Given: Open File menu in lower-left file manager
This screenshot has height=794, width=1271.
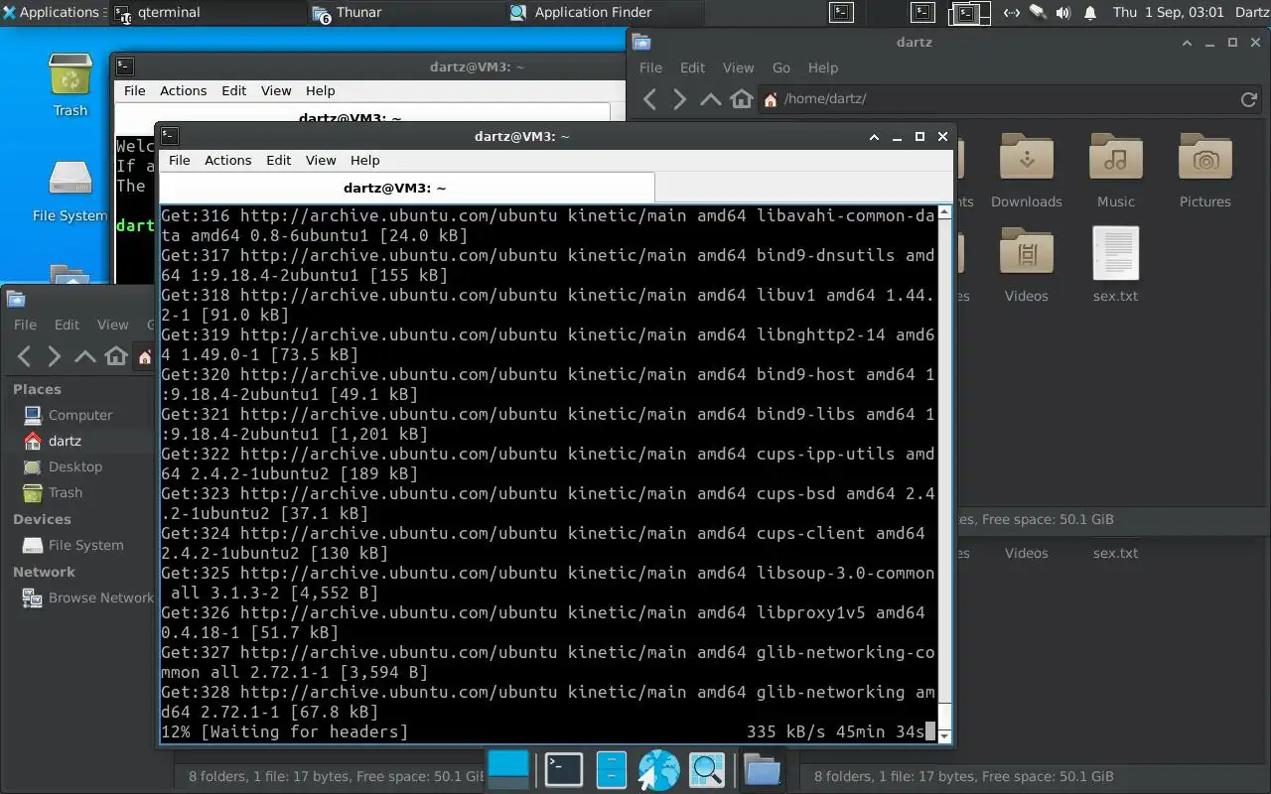Looking at the screenshot, I should (25, 325).
